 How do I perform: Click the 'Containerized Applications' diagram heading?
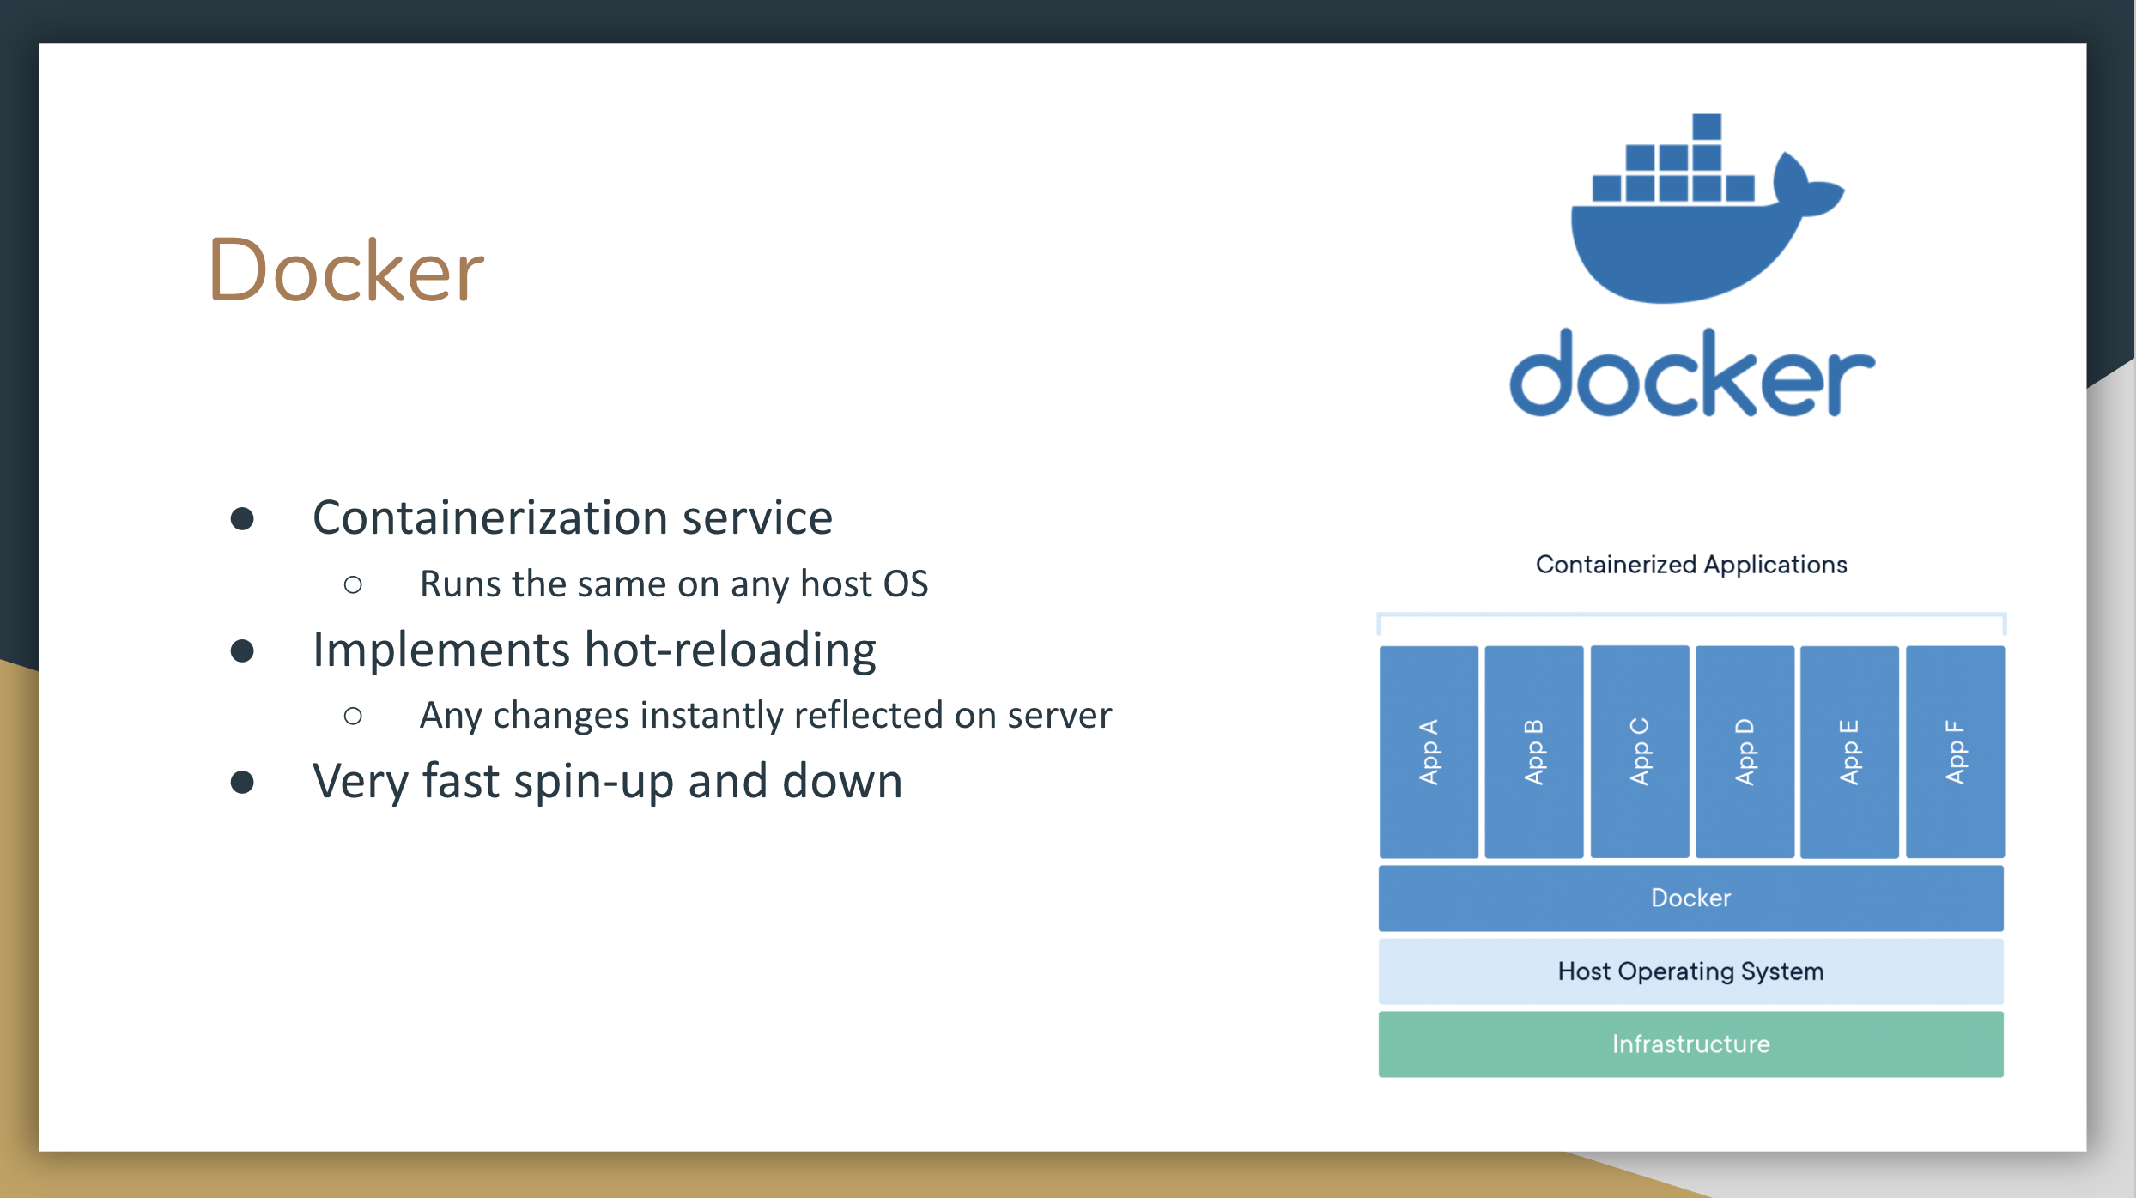tap(1691, 565)
